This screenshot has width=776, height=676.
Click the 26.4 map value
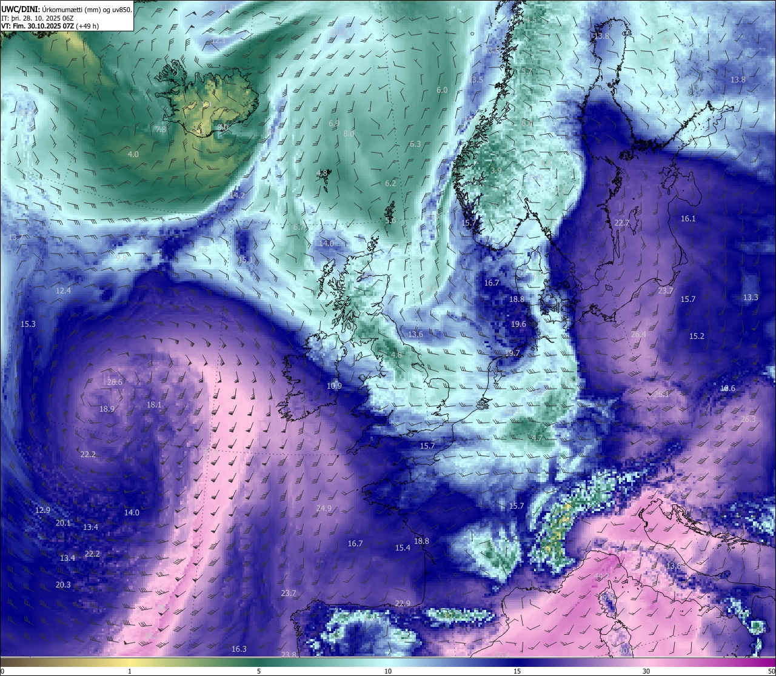tap(638, 335)
